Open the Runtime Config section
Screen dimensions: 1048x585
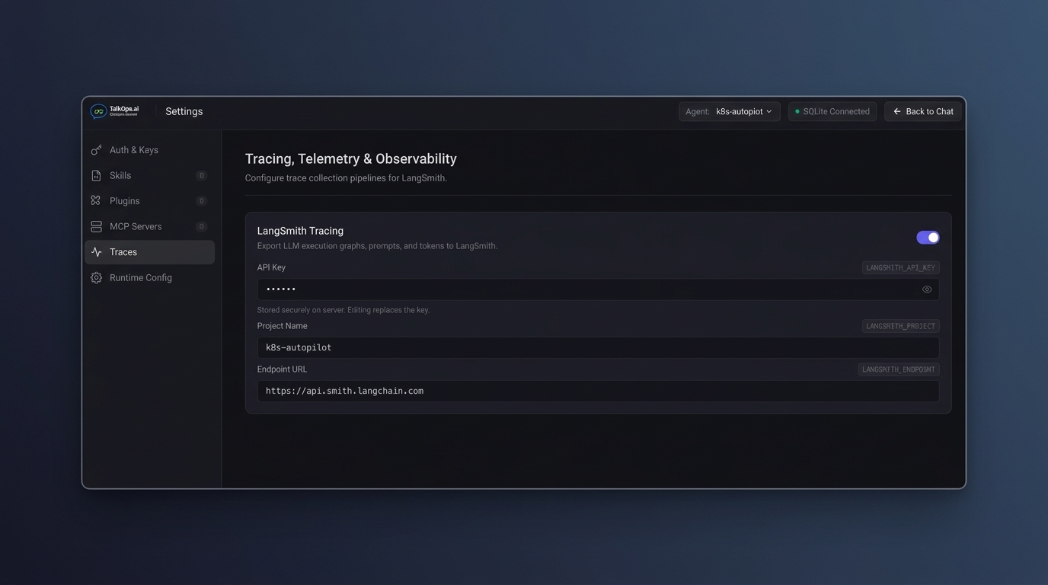pos(150,278)
